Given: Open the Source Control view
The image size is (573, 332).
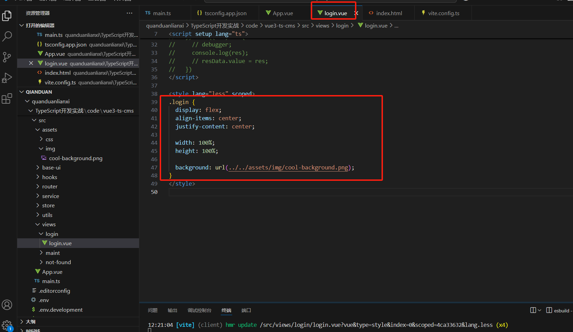Looking at the screenshot, I should (x=7, y=57).
